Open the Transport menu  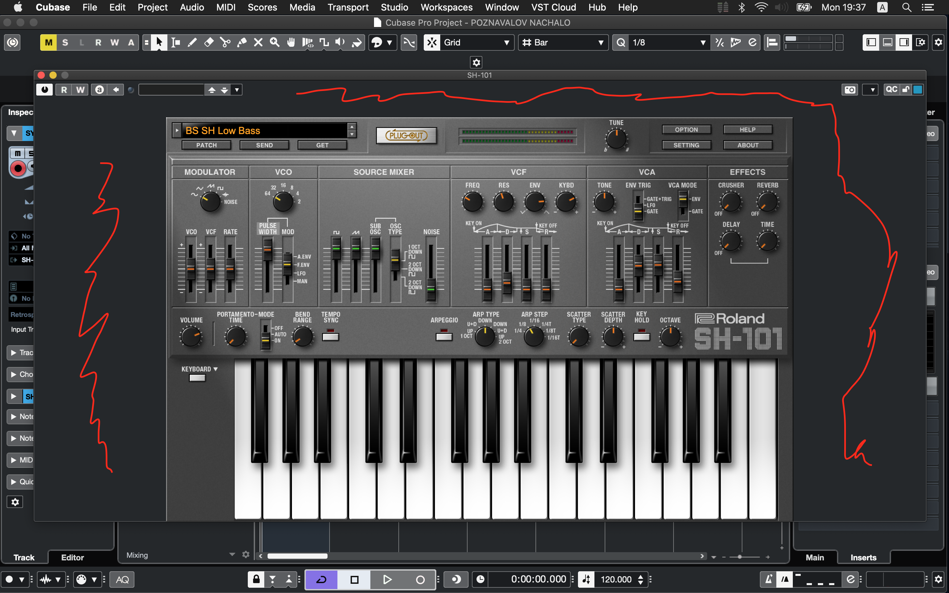click(x=348, y=7)
